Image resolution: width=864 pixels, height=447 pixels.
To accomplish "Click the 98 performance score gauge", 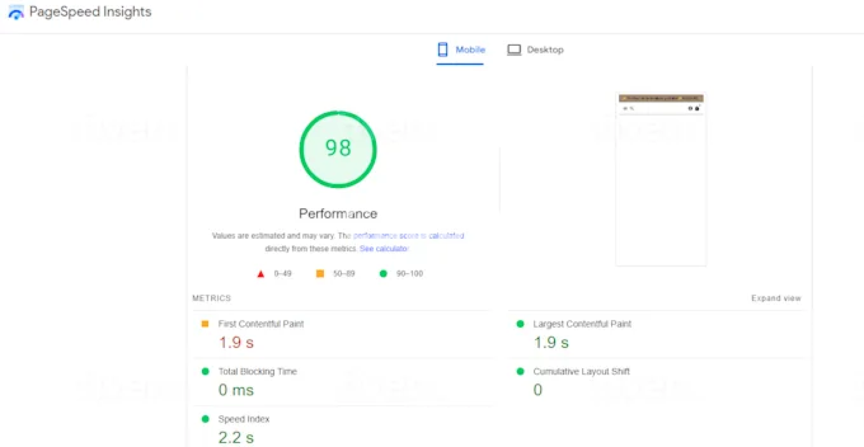I will tap(338, 149).
